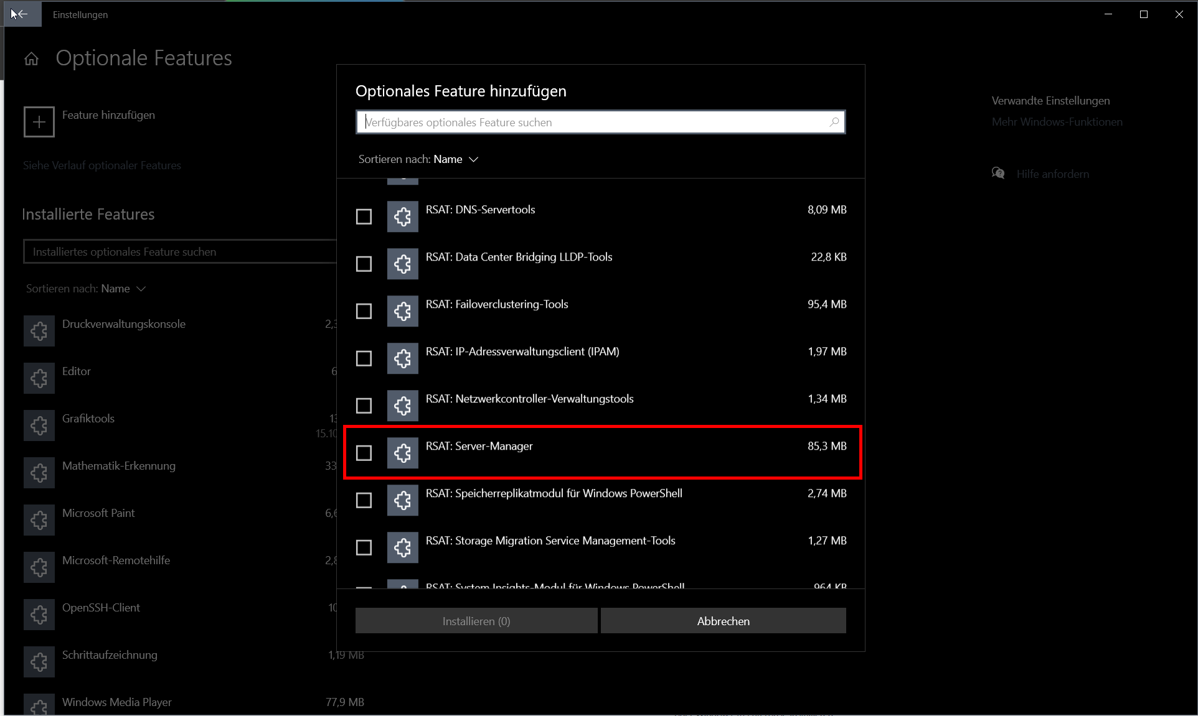This screenshot has height=716, width=1198.
Task: Click the back arrow in title bar
Action: (x=22, y=14)
